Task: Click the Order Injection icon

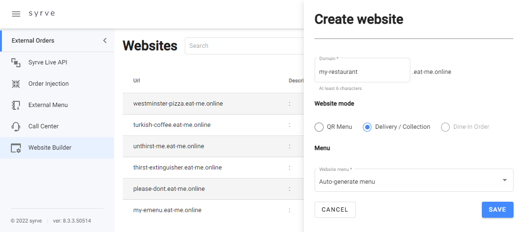Action: coord(16,84)
